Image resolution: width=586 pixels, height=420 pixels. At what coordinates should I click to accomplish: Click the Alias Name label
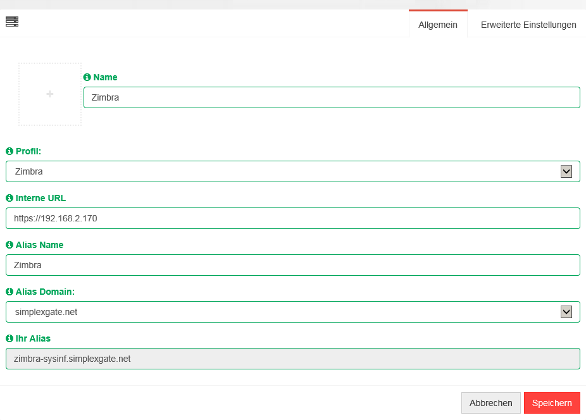[x=40, y=245]
